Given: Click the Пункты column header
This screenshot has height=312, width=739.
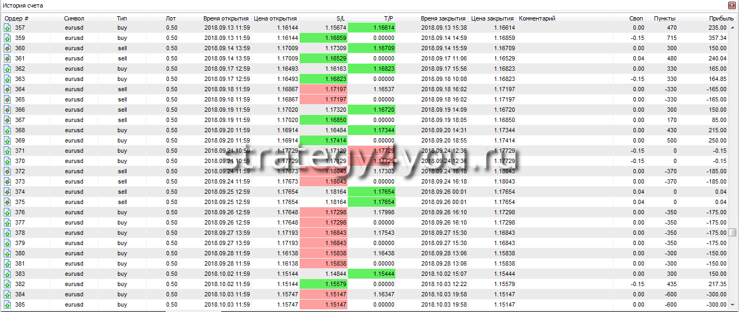Looking at the screenshot, I should pos(664,18).
